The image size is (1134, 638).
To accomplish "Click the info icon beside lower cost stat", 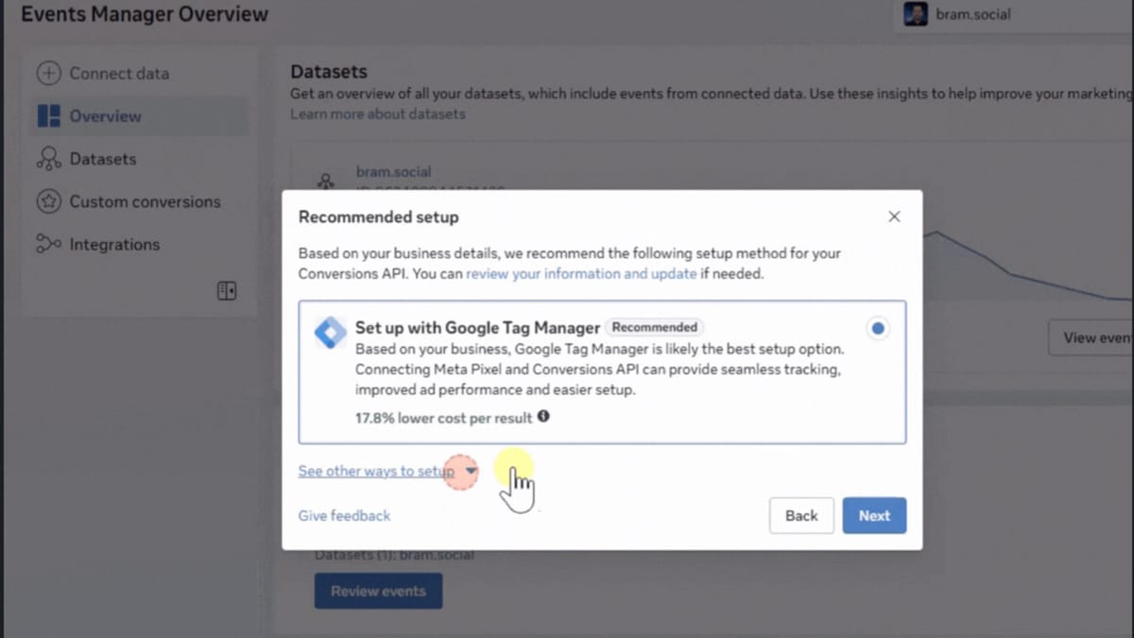I will click(x=543, y=416).
